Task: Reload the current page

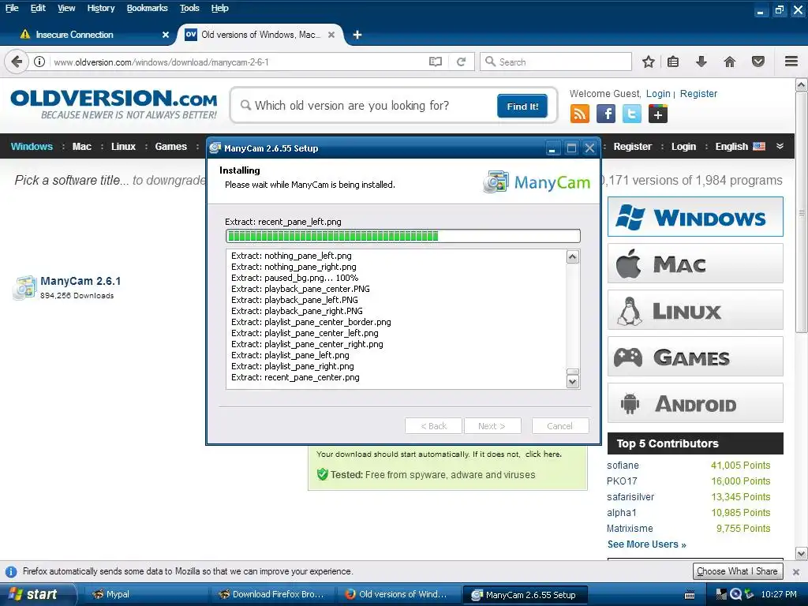Action: point(461,62)
